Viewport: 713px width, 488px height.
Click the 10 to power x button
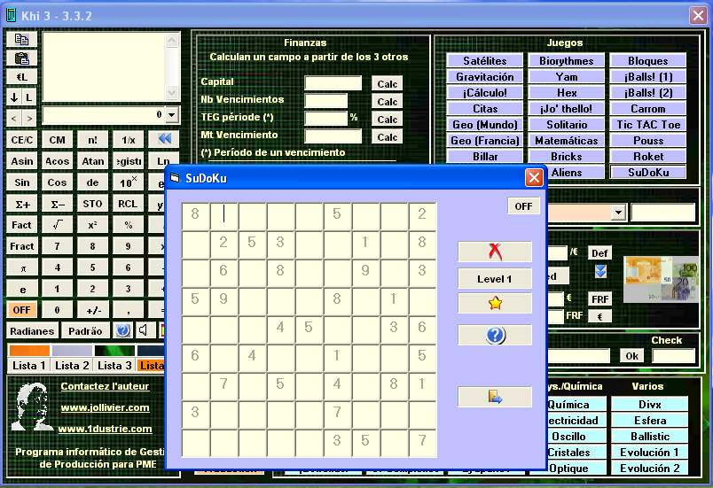[129, 182]
